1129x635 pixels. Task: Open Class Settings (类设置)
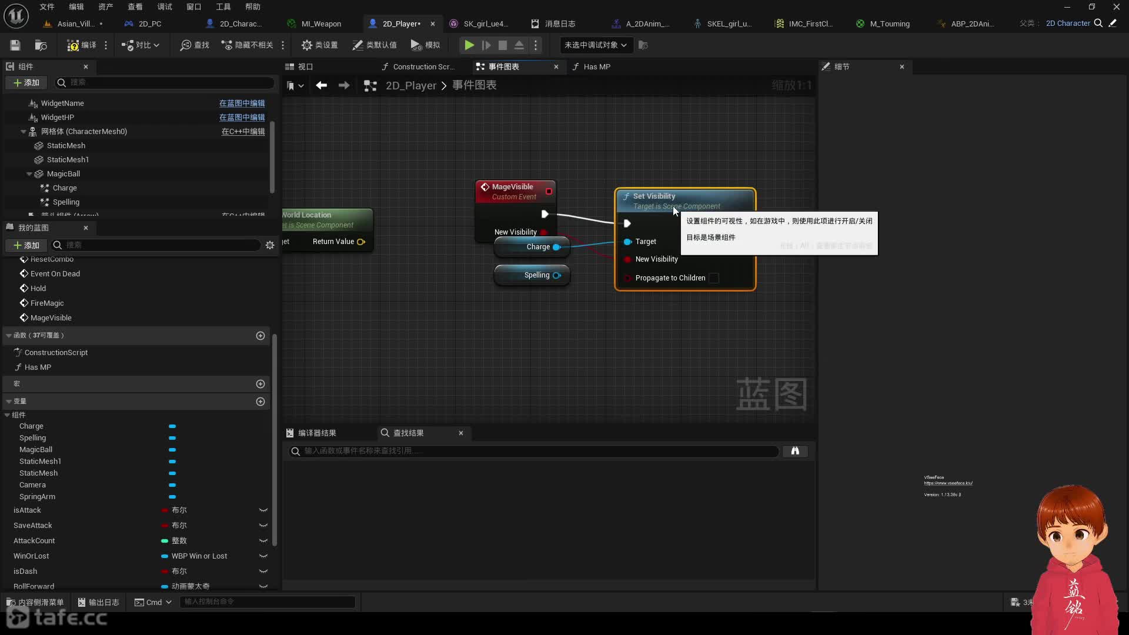click(319, 45)
